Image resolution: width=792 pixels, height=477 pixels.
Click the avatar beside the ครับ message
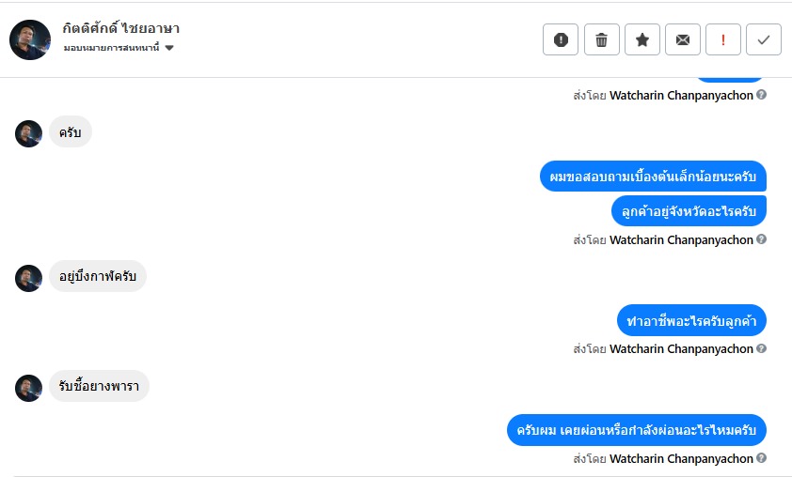[x=29, y=133]
